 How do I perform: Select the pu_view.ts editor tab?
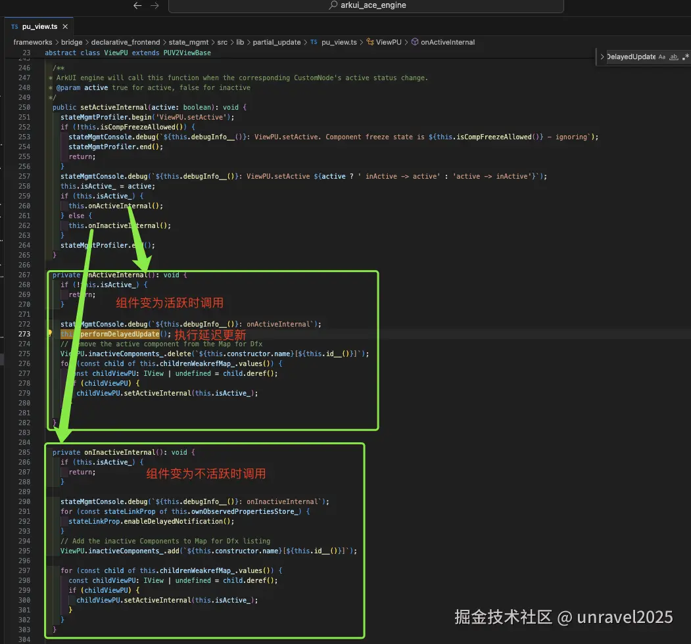pyautogui.click(x=39, y=26)
